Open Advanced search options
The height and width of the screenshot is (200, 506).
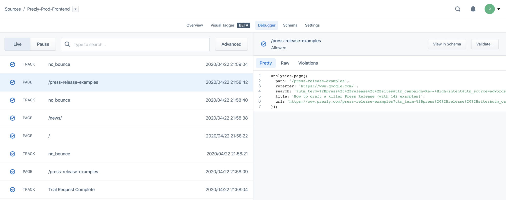pos(231,44)
